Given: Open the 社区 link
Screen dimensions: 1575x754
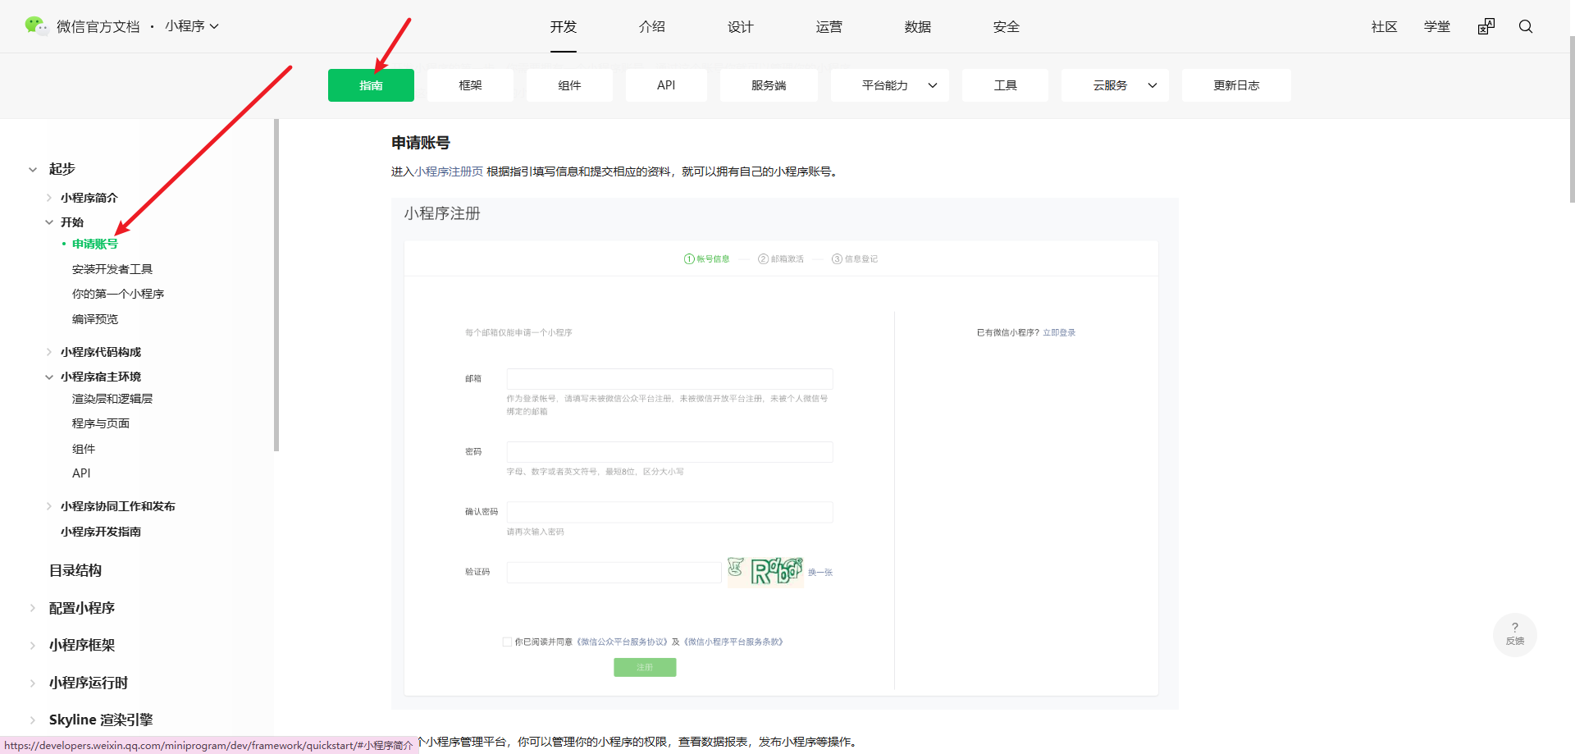Looking at the screenshot, I should [x=1385, y=27].
